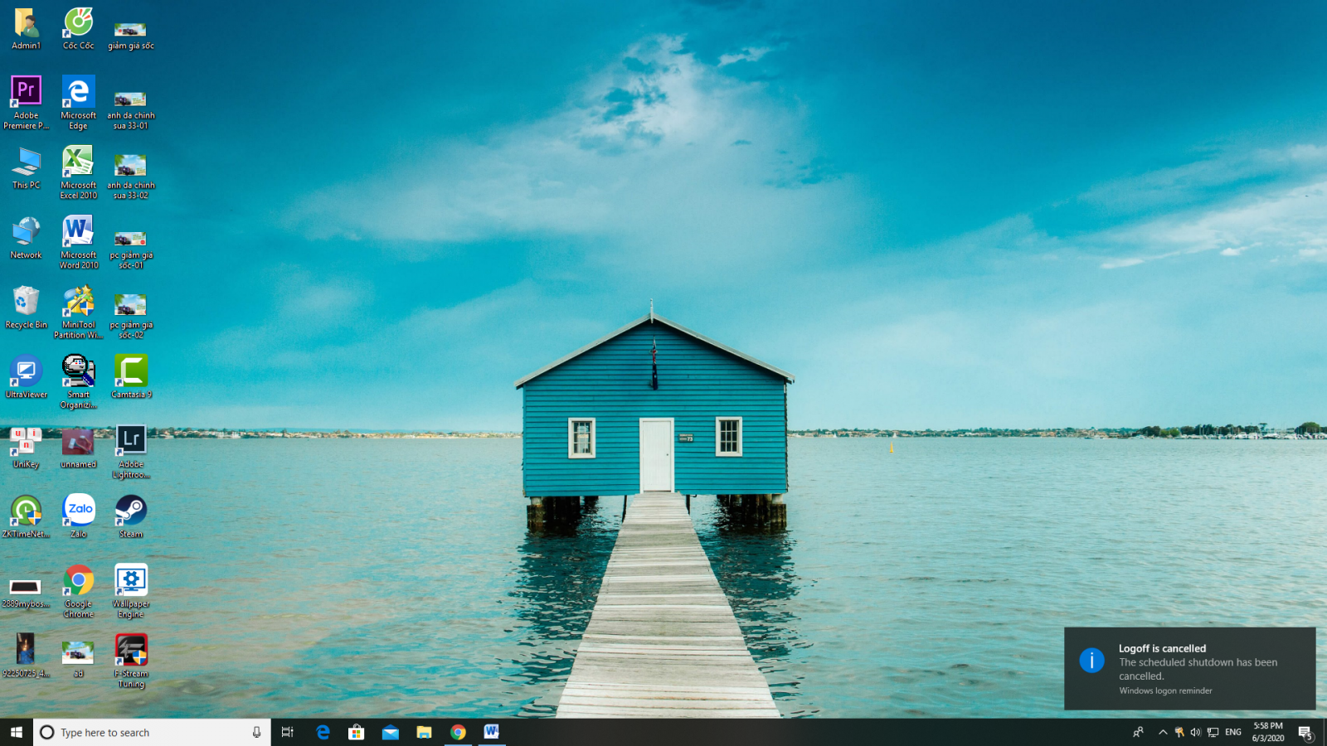Viewport: 1327px width, 746px height.
Task: Select the Recycle Bin icon
Action: (26, 302)
